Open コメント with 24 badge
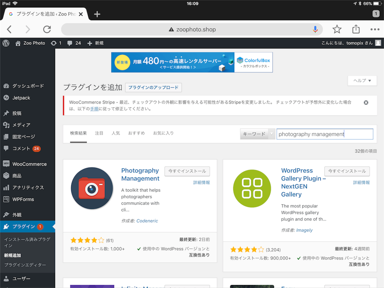This screenshot has height=288, width=384. pos(27,148)
